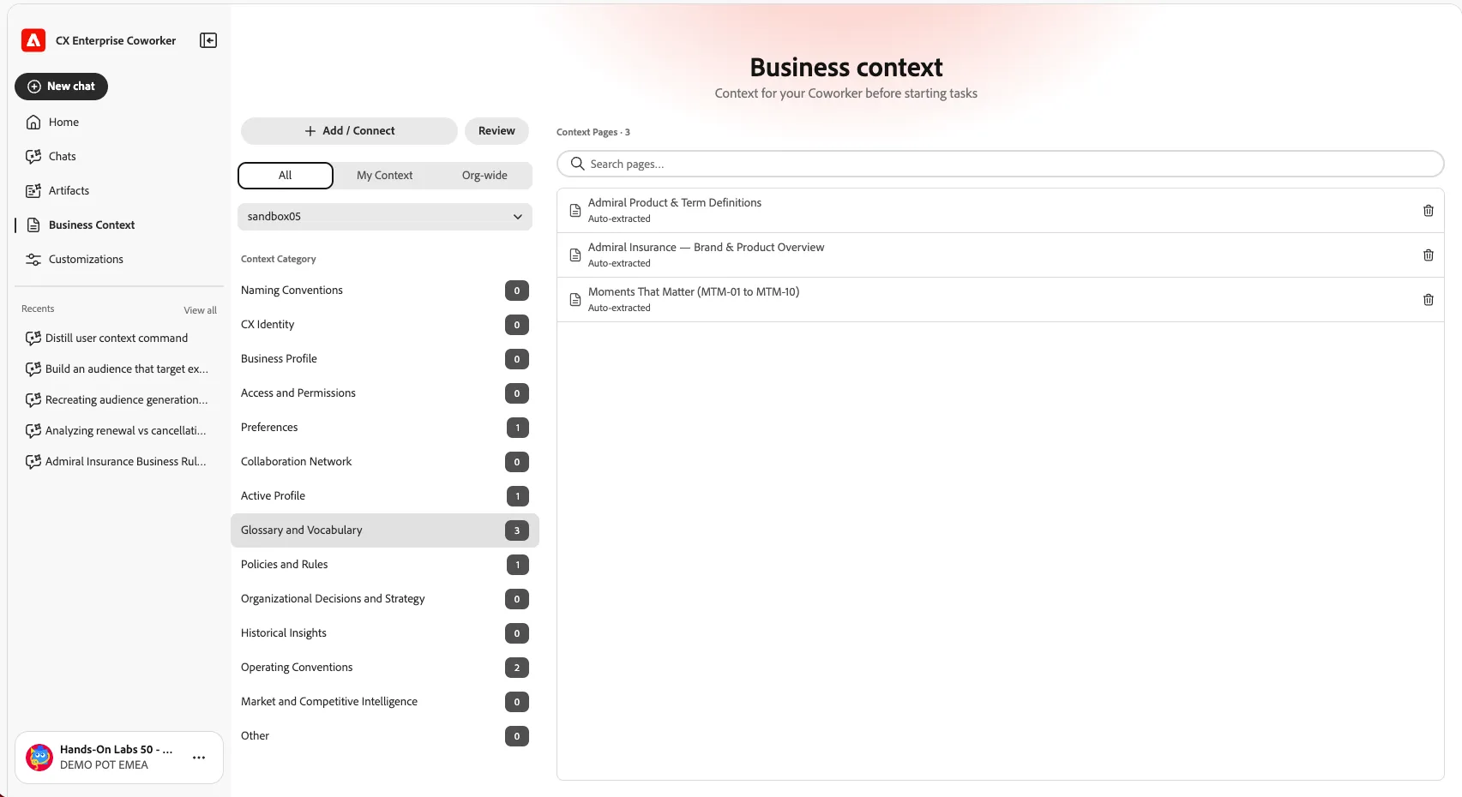The height and width of the screenshot is (797, 1462).
Task: Switch to the All tab
Action: [x=286, y=176]
